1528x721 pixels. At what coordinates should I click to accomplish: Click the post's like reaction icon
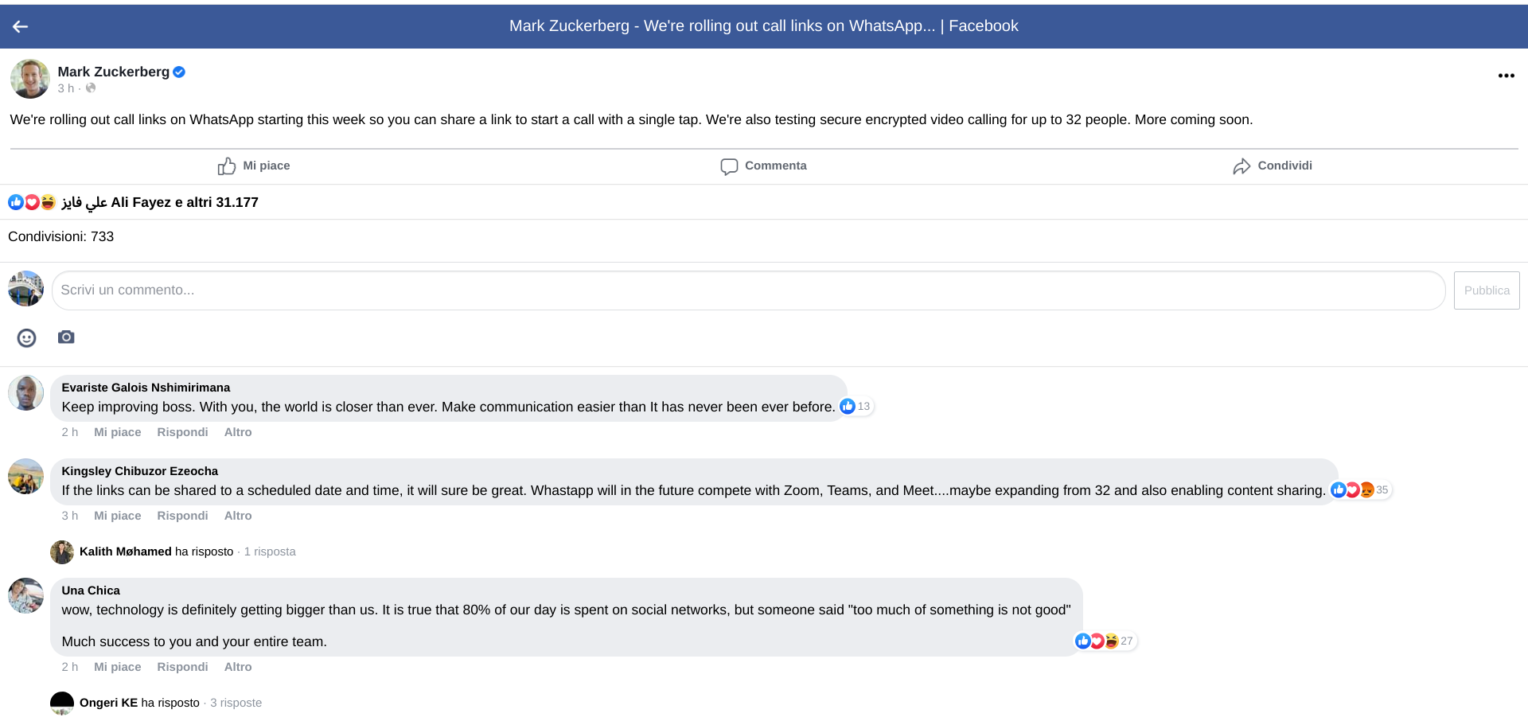tap(16, 202)
